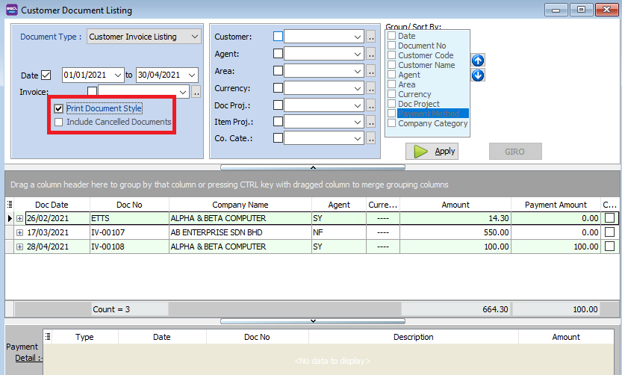
Task: Click the move down blue arrow icon
Action: (x=478, y=75)
